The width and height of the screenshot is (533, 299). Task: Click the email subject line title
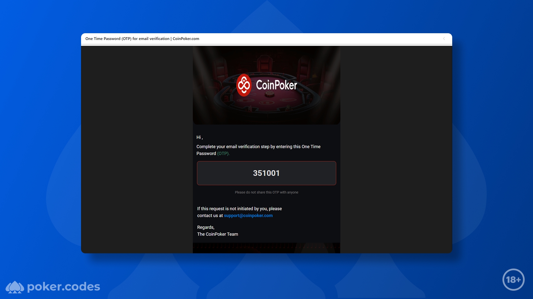[142, 38]
